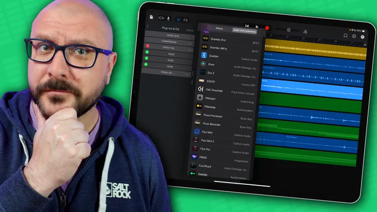
Task: Open the VISUAL EQ slot
Action: pyautogui.click(x=166, y=73)
